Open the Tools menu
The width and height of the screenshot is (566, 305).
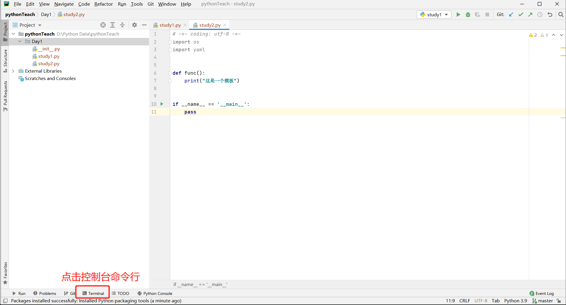(137, 4)
